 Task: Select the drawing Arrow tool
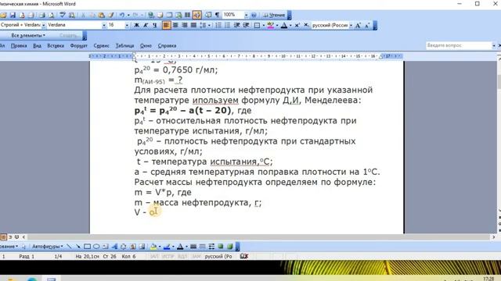[x=78, y=247]
